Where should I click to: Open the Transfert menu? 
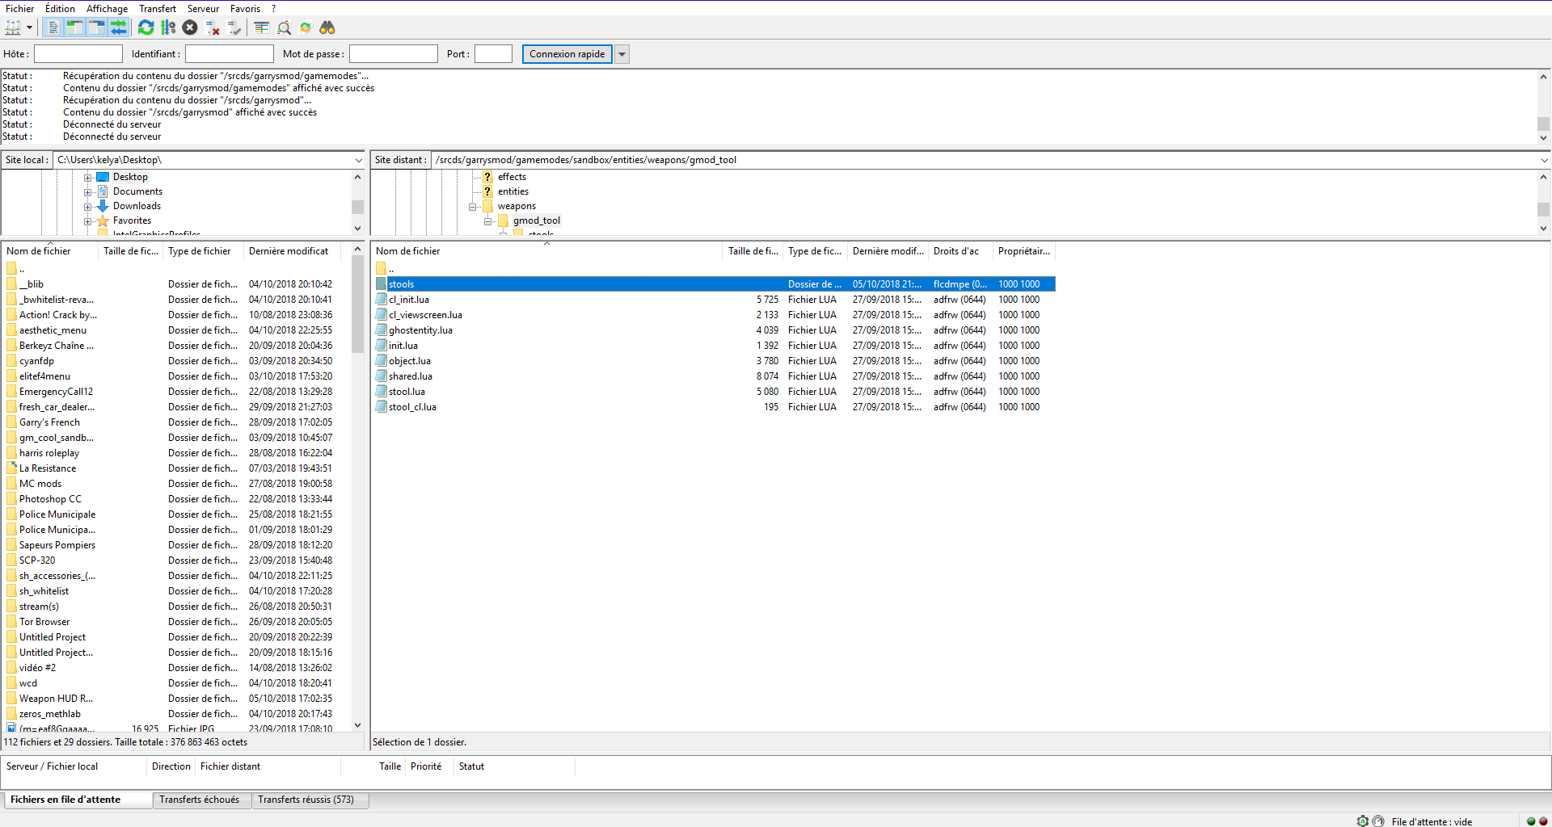[x=158, y=9]
